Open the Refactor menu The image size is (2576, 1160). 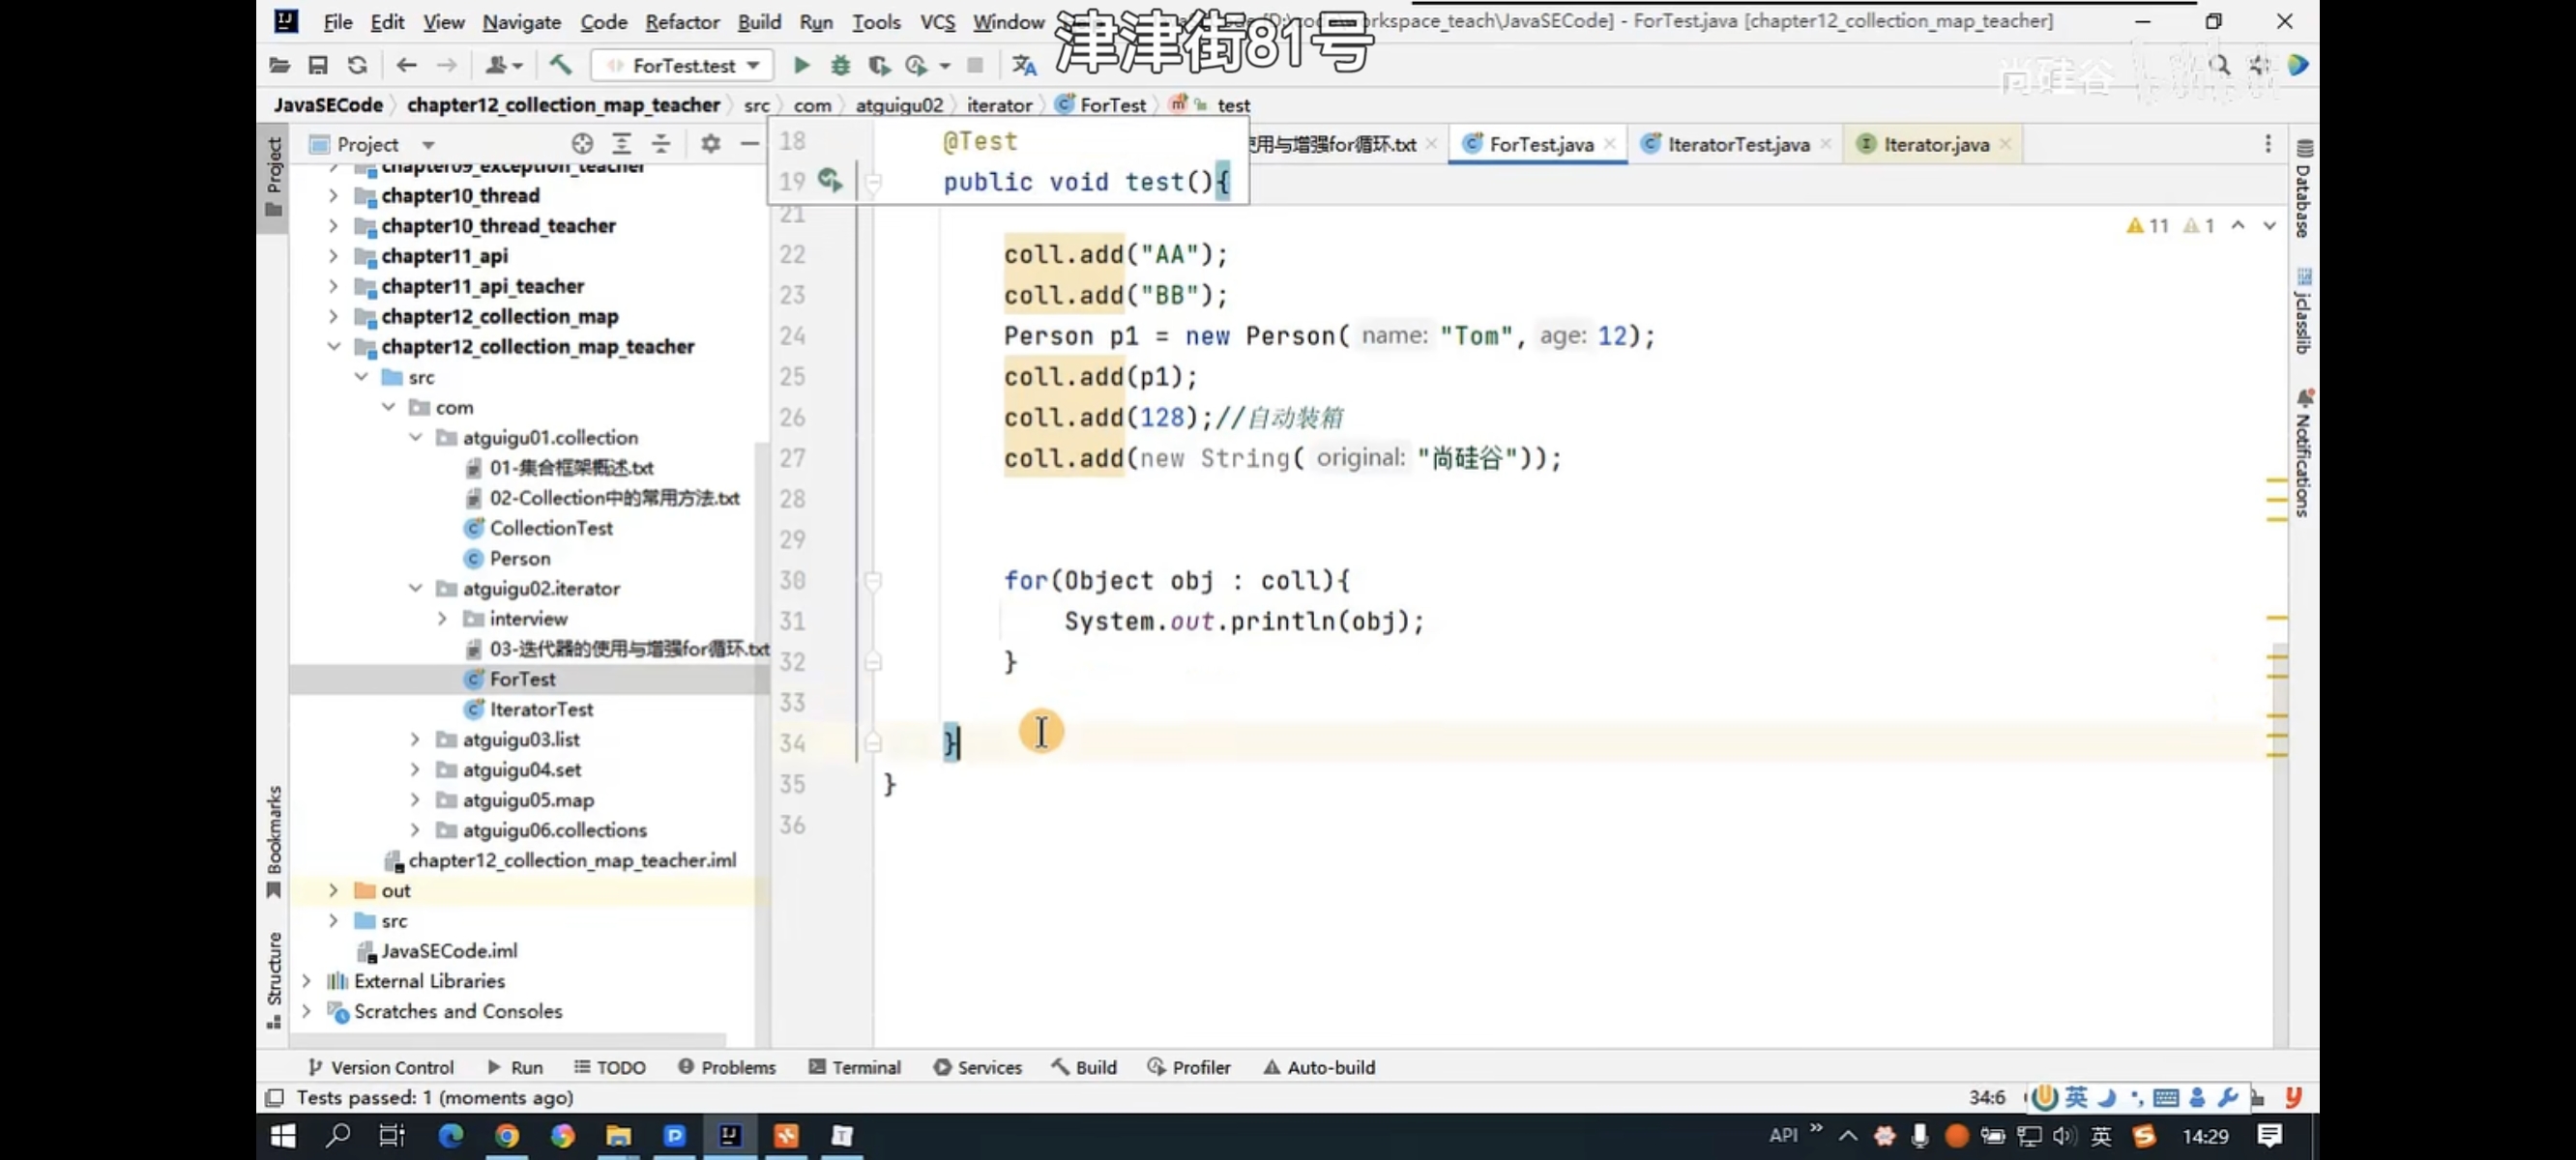pos(681,21)
